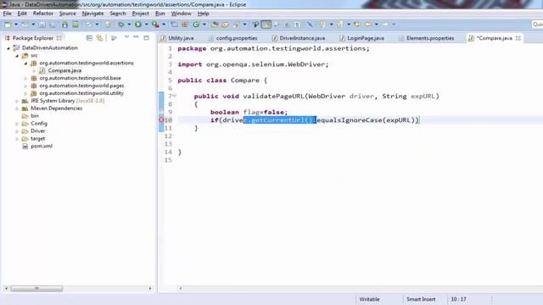Viewport: 543px width, 305px height.
Task: Open the File menu
Action: pos(8,14)
